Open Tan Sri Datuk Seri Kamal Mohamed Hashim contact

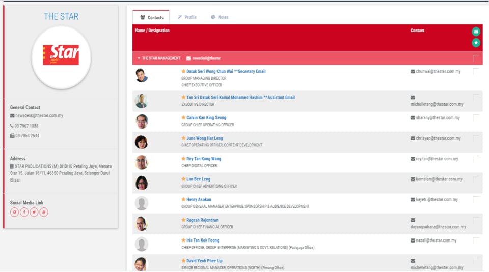[x=240, y=98]
